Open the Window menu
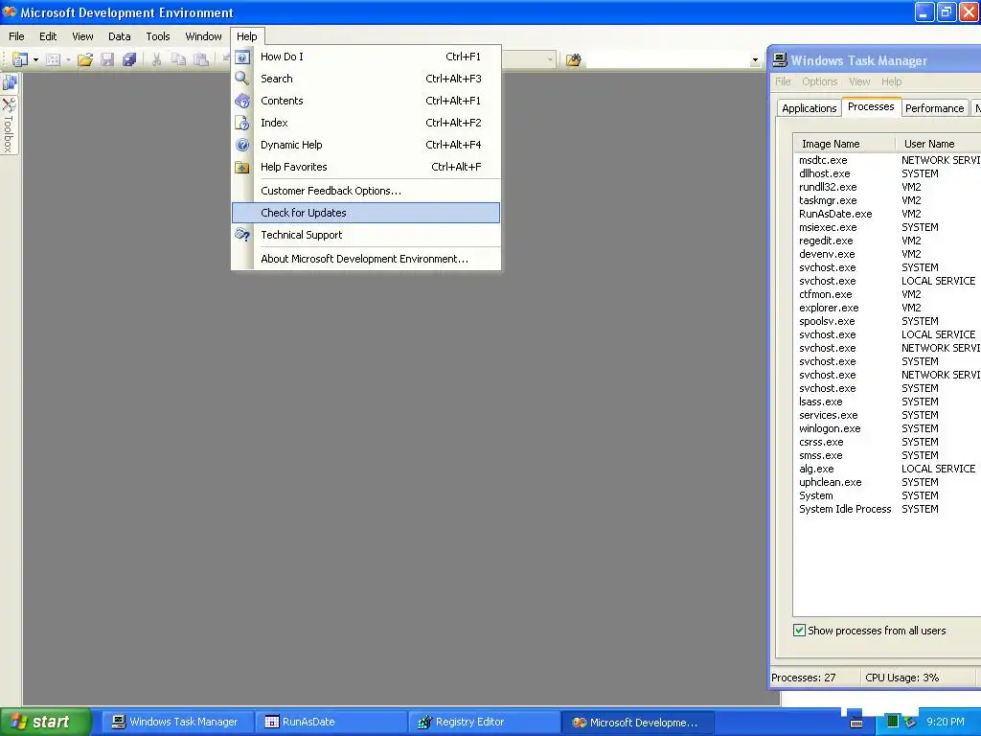This screenshot has height=736, width=981. 203,36
